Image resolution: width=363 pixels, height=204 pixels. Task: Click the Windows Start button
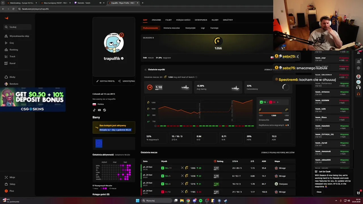(x=138, y=201)
